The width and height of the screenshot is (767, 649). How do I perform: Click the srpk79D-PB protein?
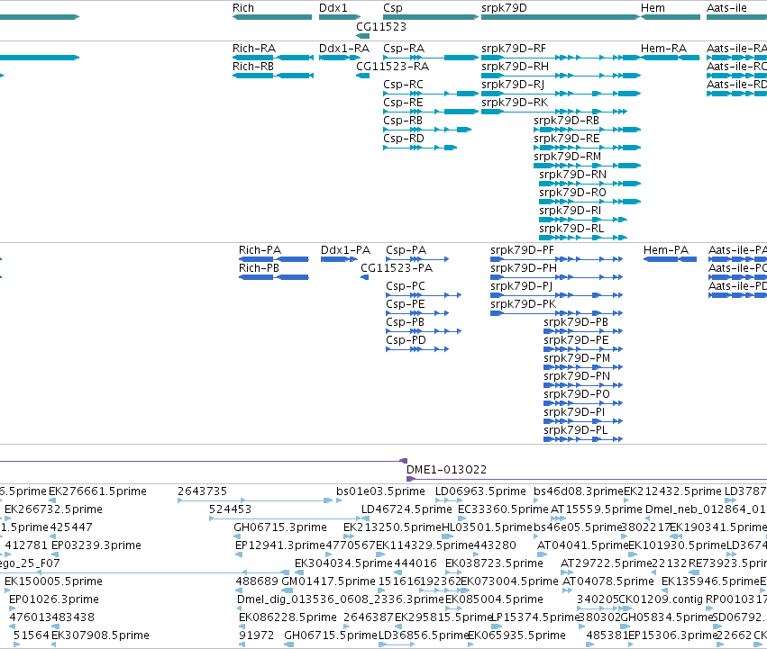[576, 322]
